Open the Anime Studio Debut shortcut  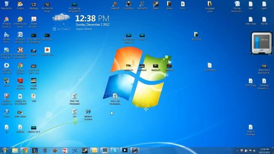coord(20,22)
